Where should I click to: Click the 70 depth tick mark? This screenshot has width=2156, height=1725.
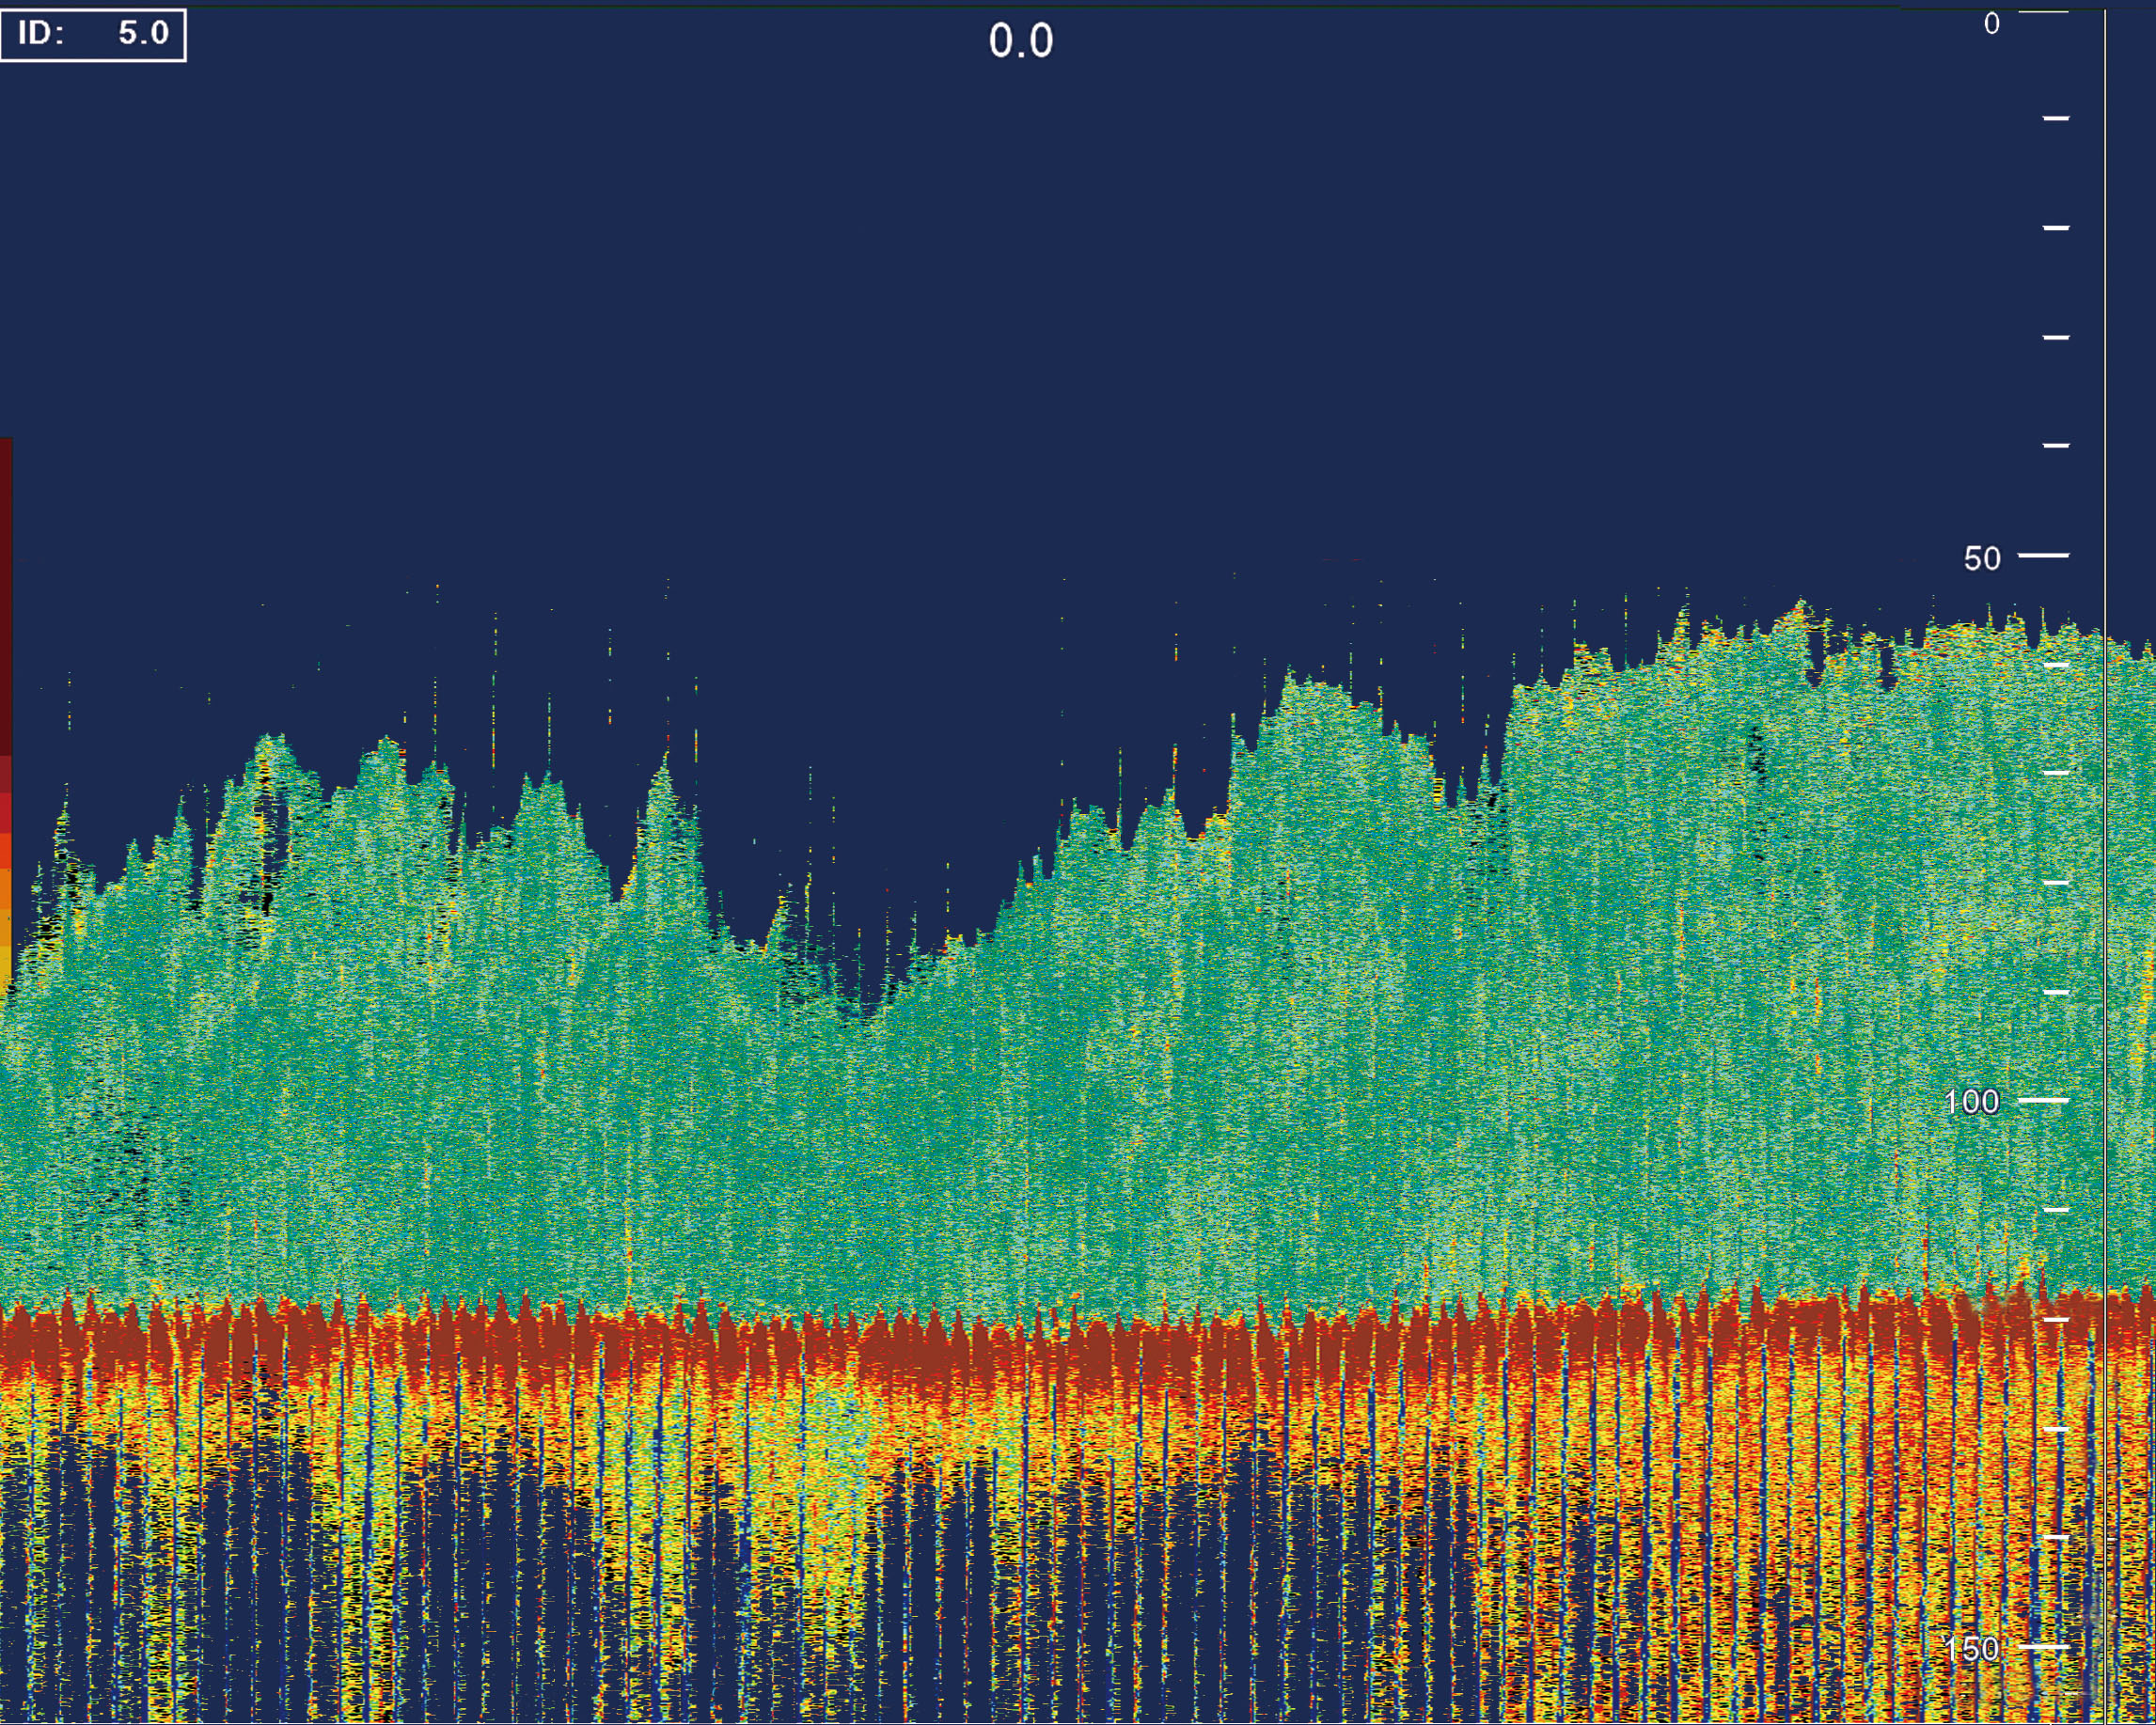[2055, 773]
